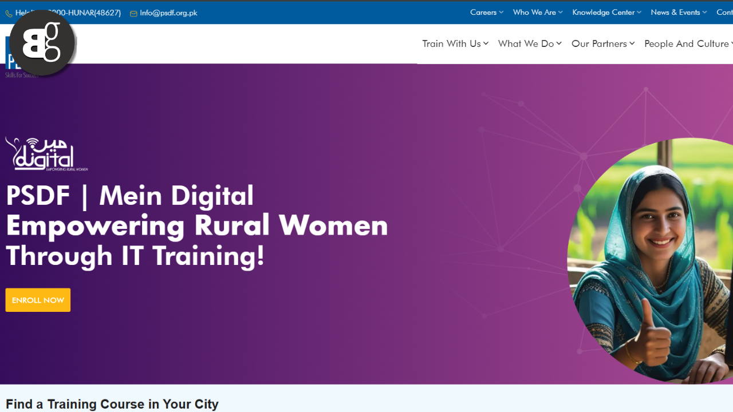Open the News & Events menu
The image size is (733, 412).
click(x=678, y=12)
